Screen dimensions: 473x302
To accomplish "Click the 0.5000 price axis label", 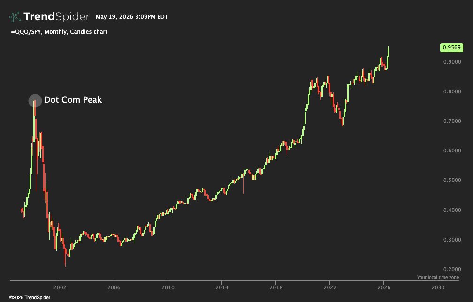I will coord(452,180).
